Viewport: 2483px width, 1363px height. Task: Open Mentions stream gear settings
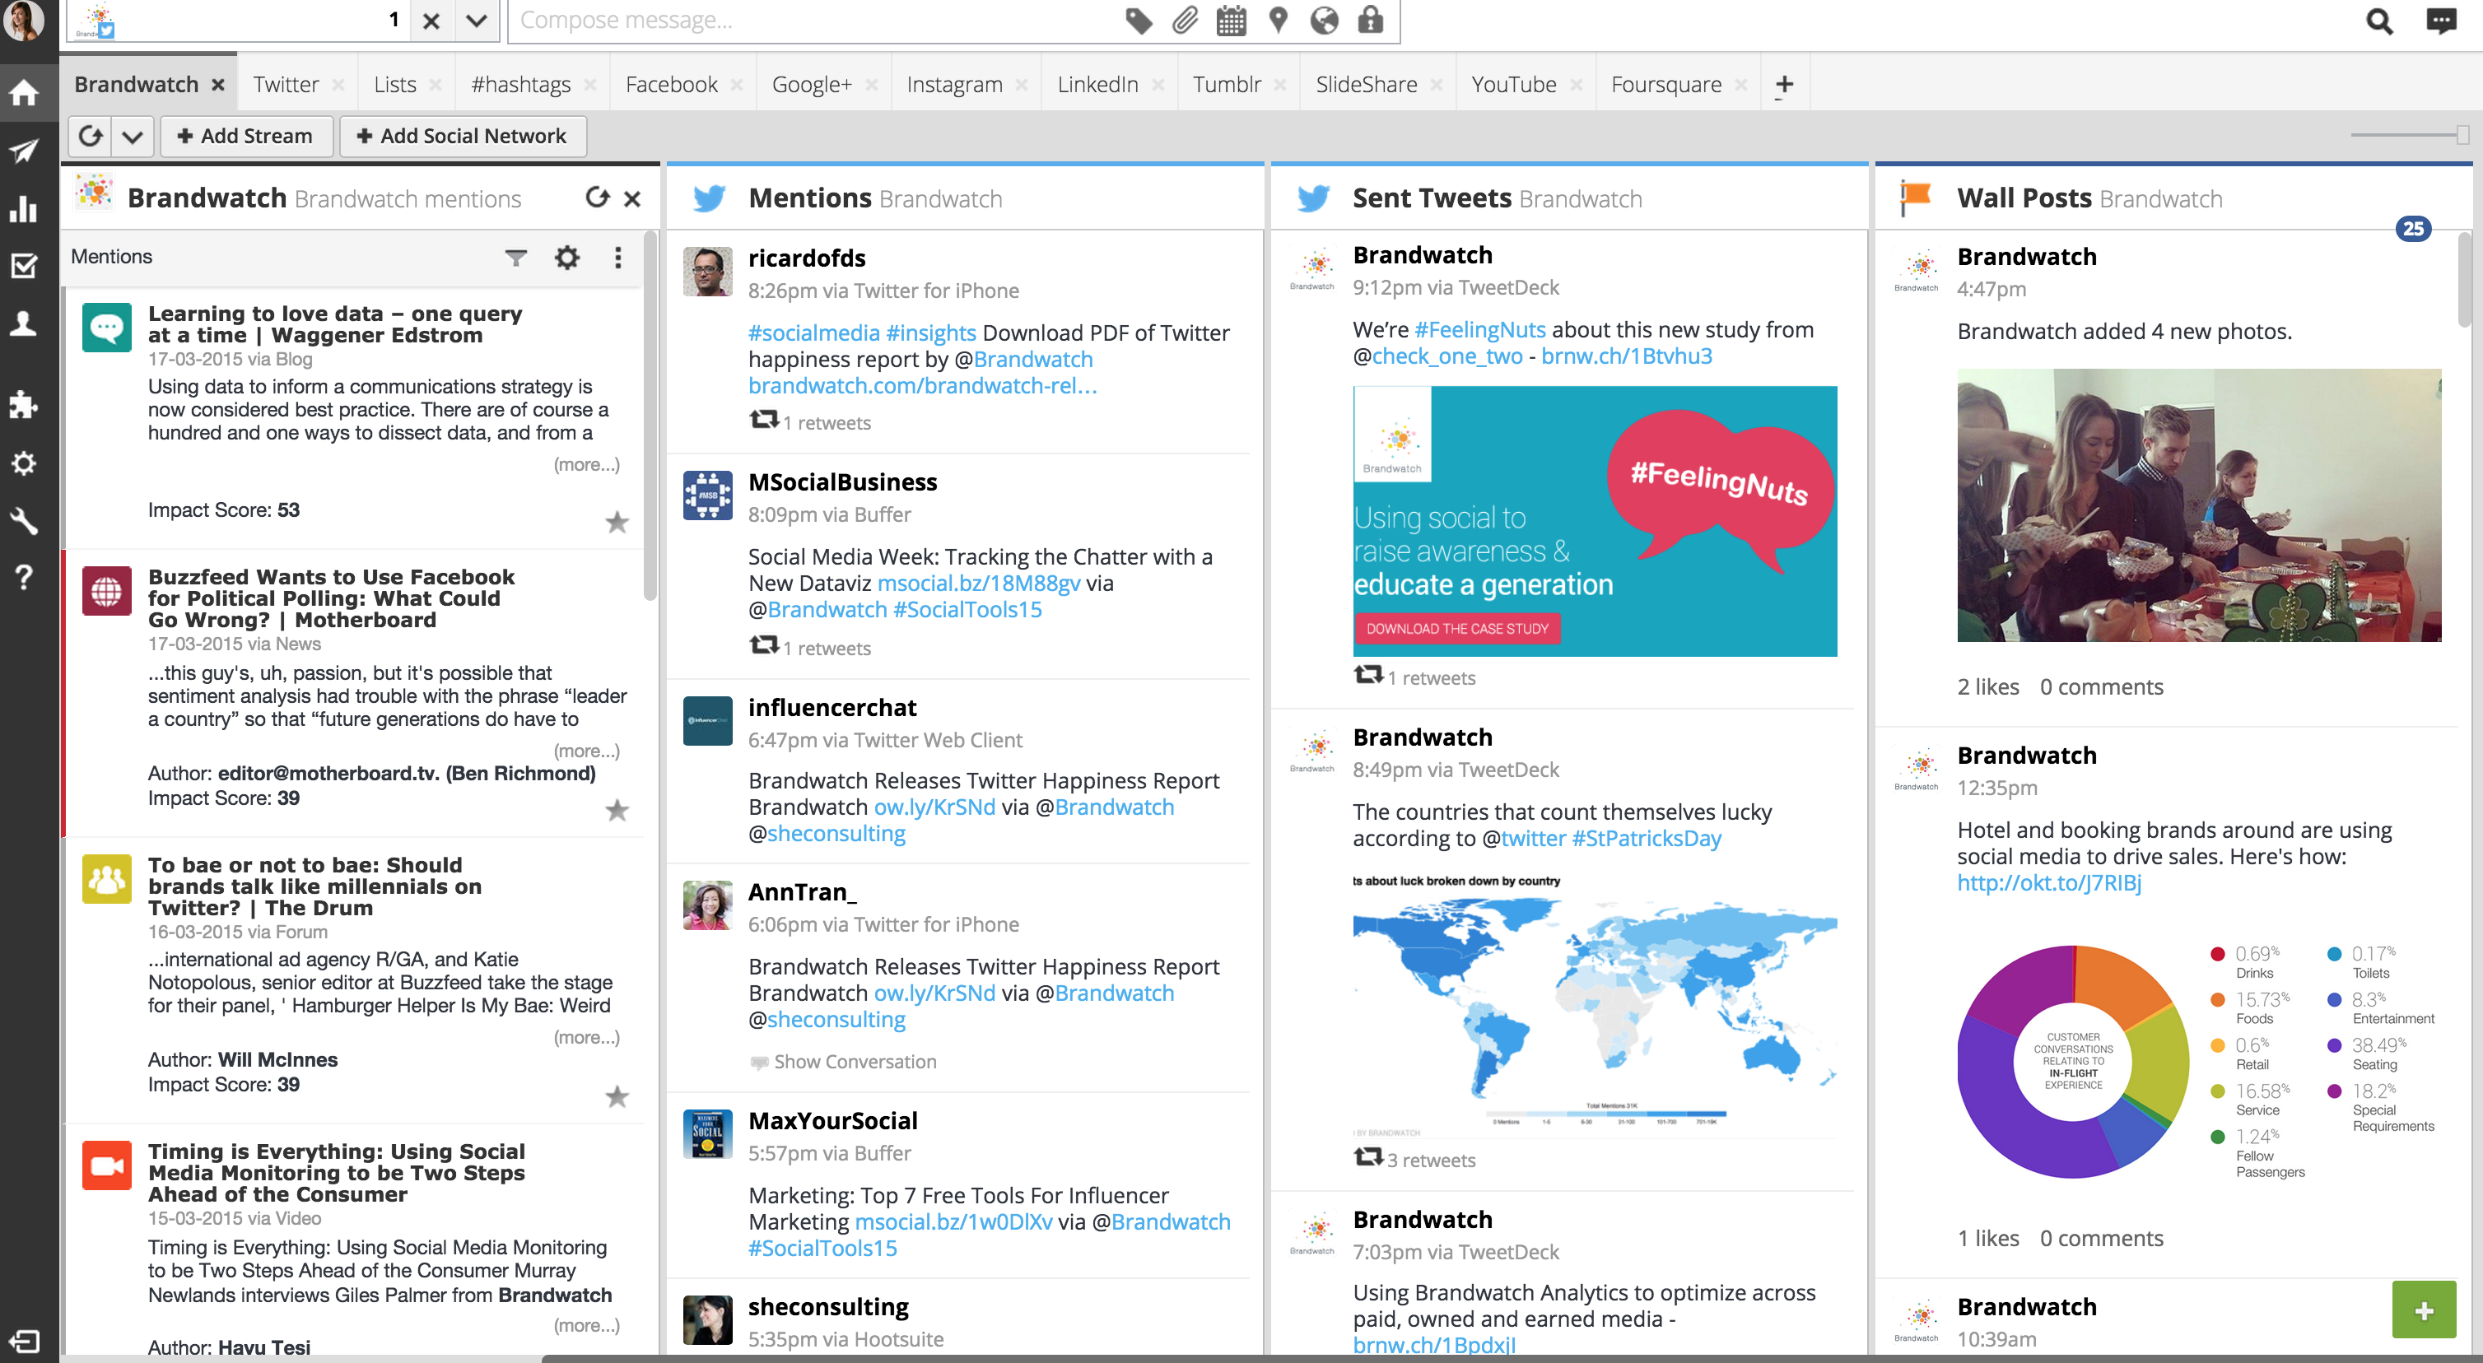click(x=566, y=258)
